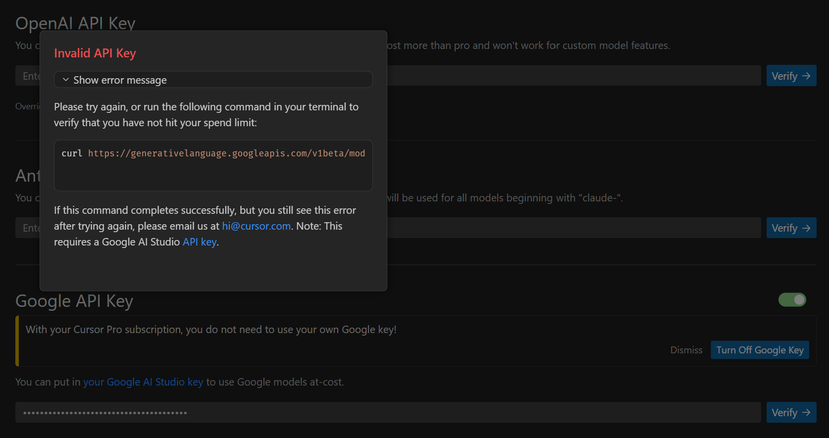Click the Google API Key section heading

74,301
